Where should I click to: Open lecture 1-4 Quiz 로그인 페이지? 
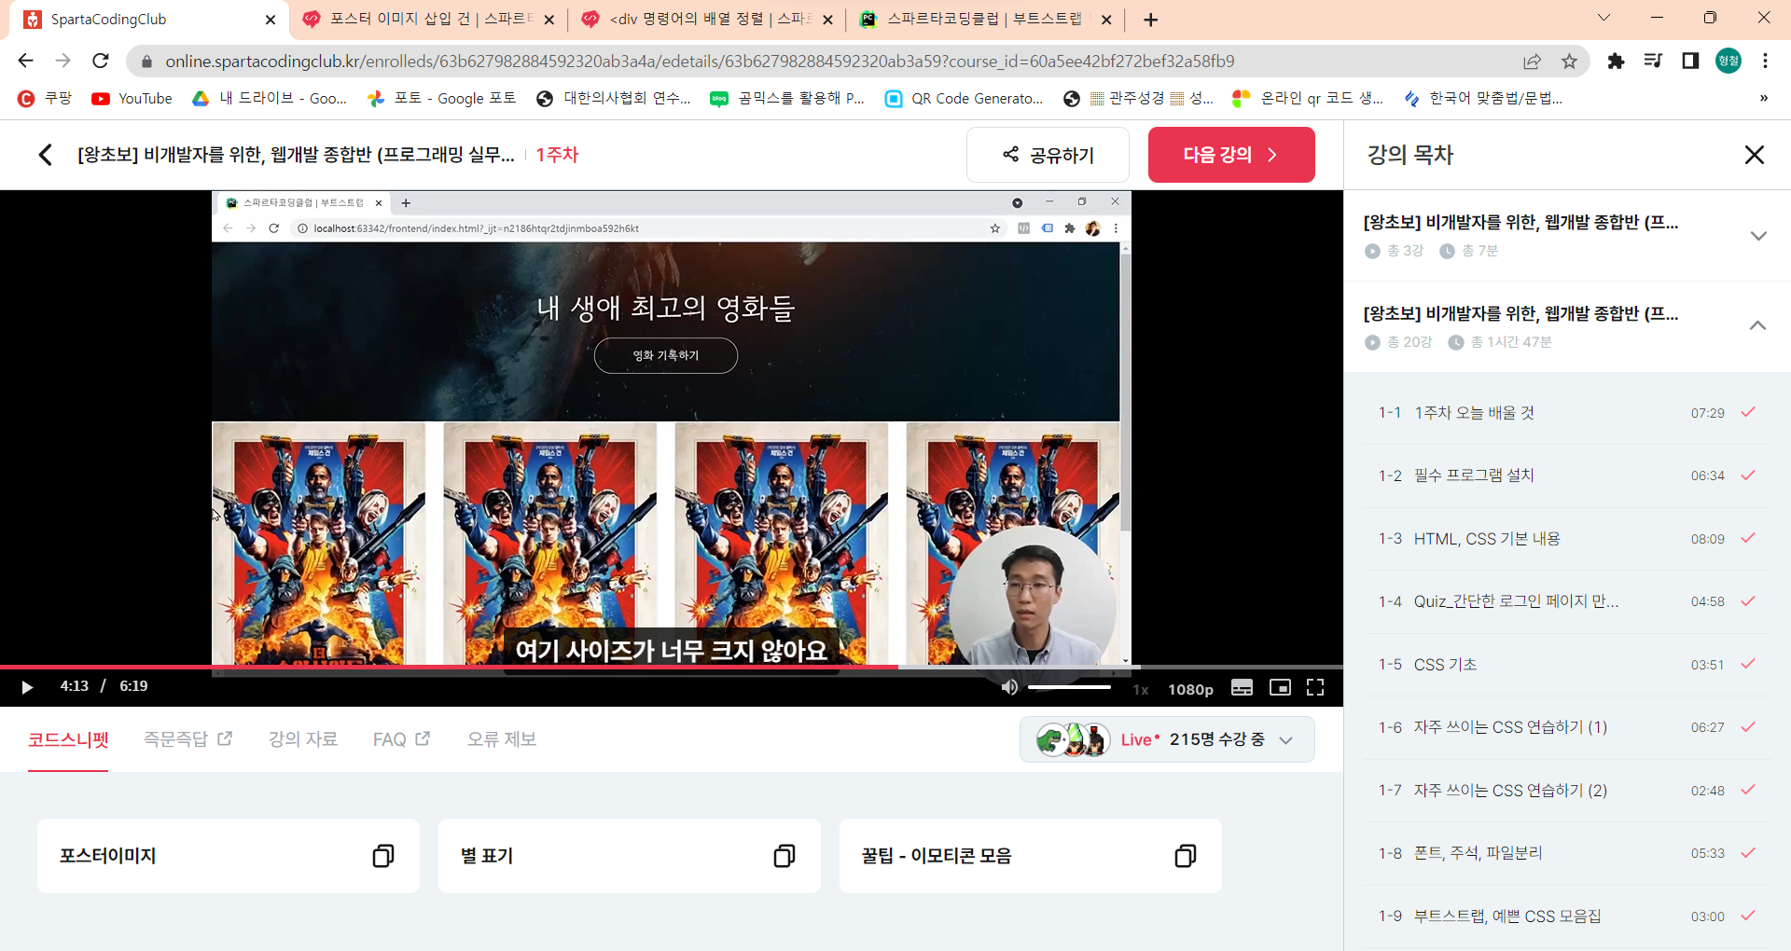tap(1567, 601)
